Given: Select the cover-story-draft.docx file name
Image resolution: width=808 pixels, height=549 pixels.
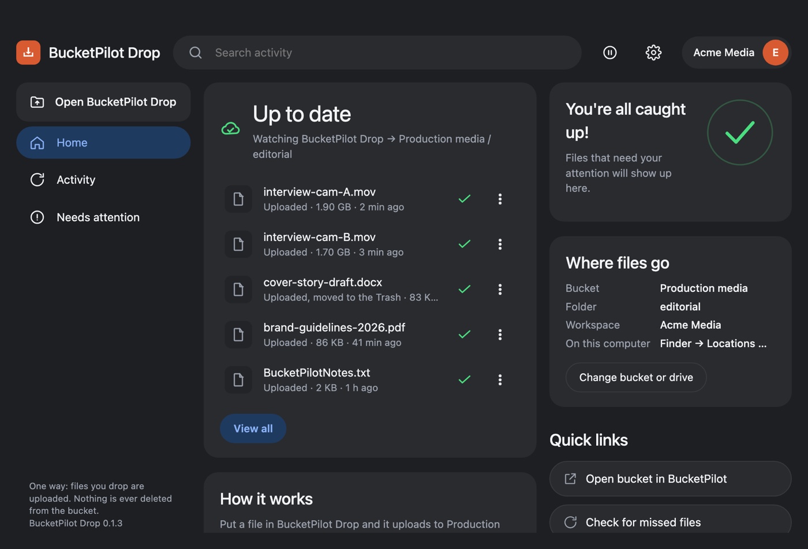Looking at the screenshot, I should click(323, 283).
